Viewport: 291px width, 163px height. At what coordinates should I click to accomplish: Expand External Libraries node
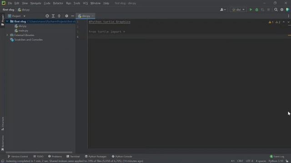(x=7, y=35)
